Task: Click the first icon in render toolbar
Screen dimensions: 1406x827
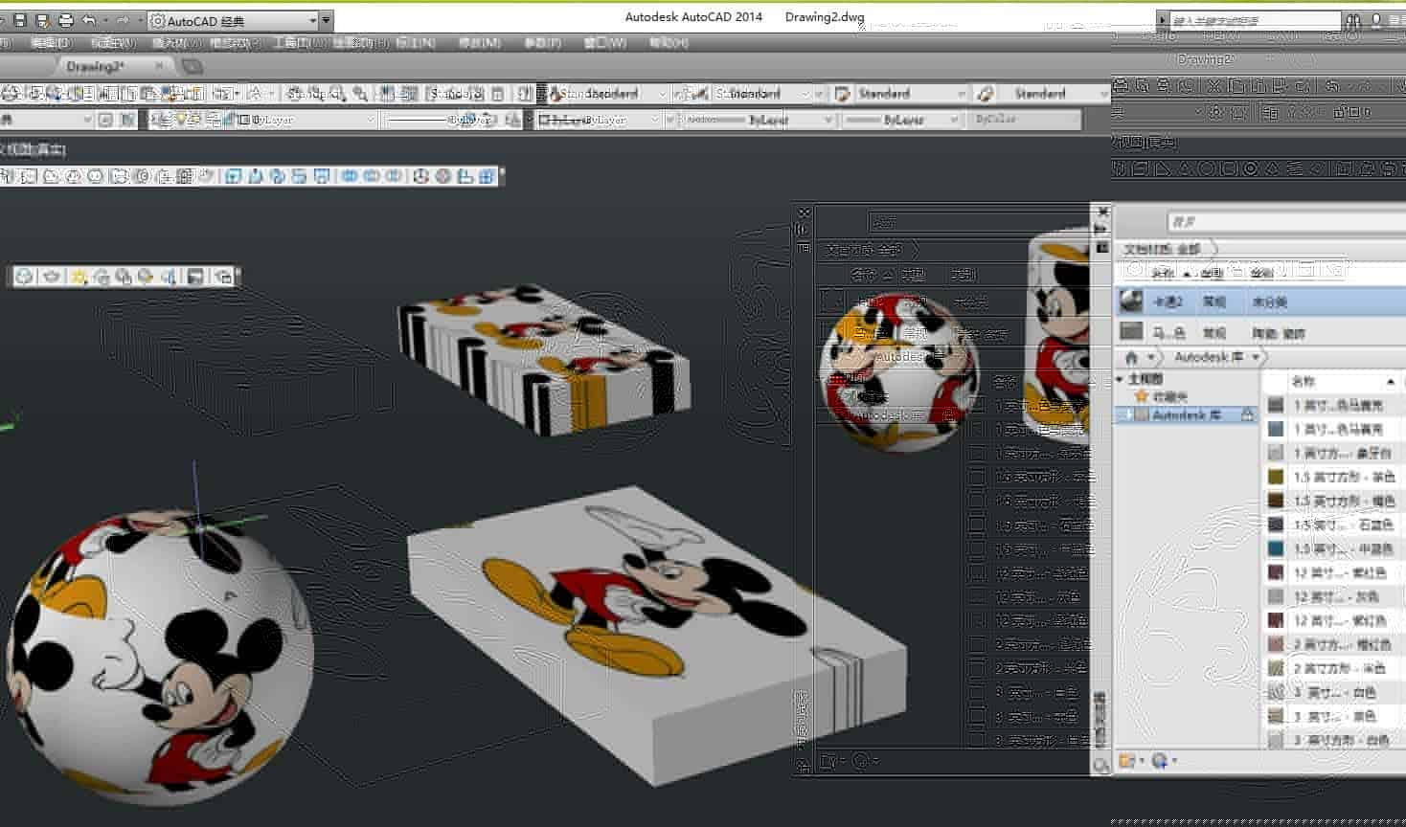Action: 25,276
